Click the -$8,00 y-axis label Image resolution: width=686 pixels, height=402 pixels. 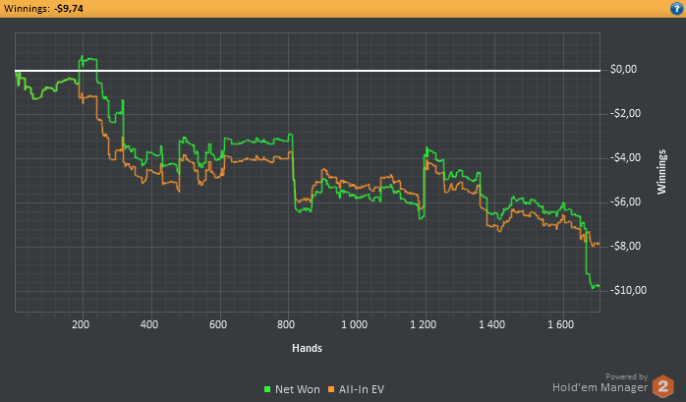click(625, 246)
